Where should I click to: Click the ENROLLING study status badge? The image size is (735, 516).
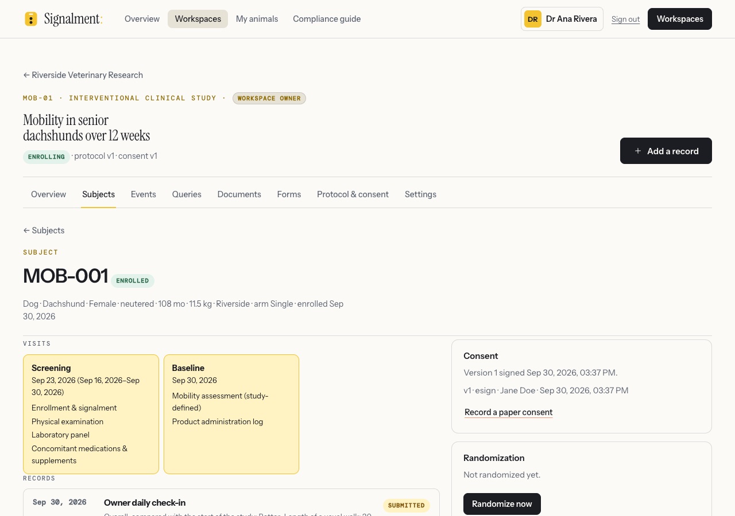(x=47, y=157)
